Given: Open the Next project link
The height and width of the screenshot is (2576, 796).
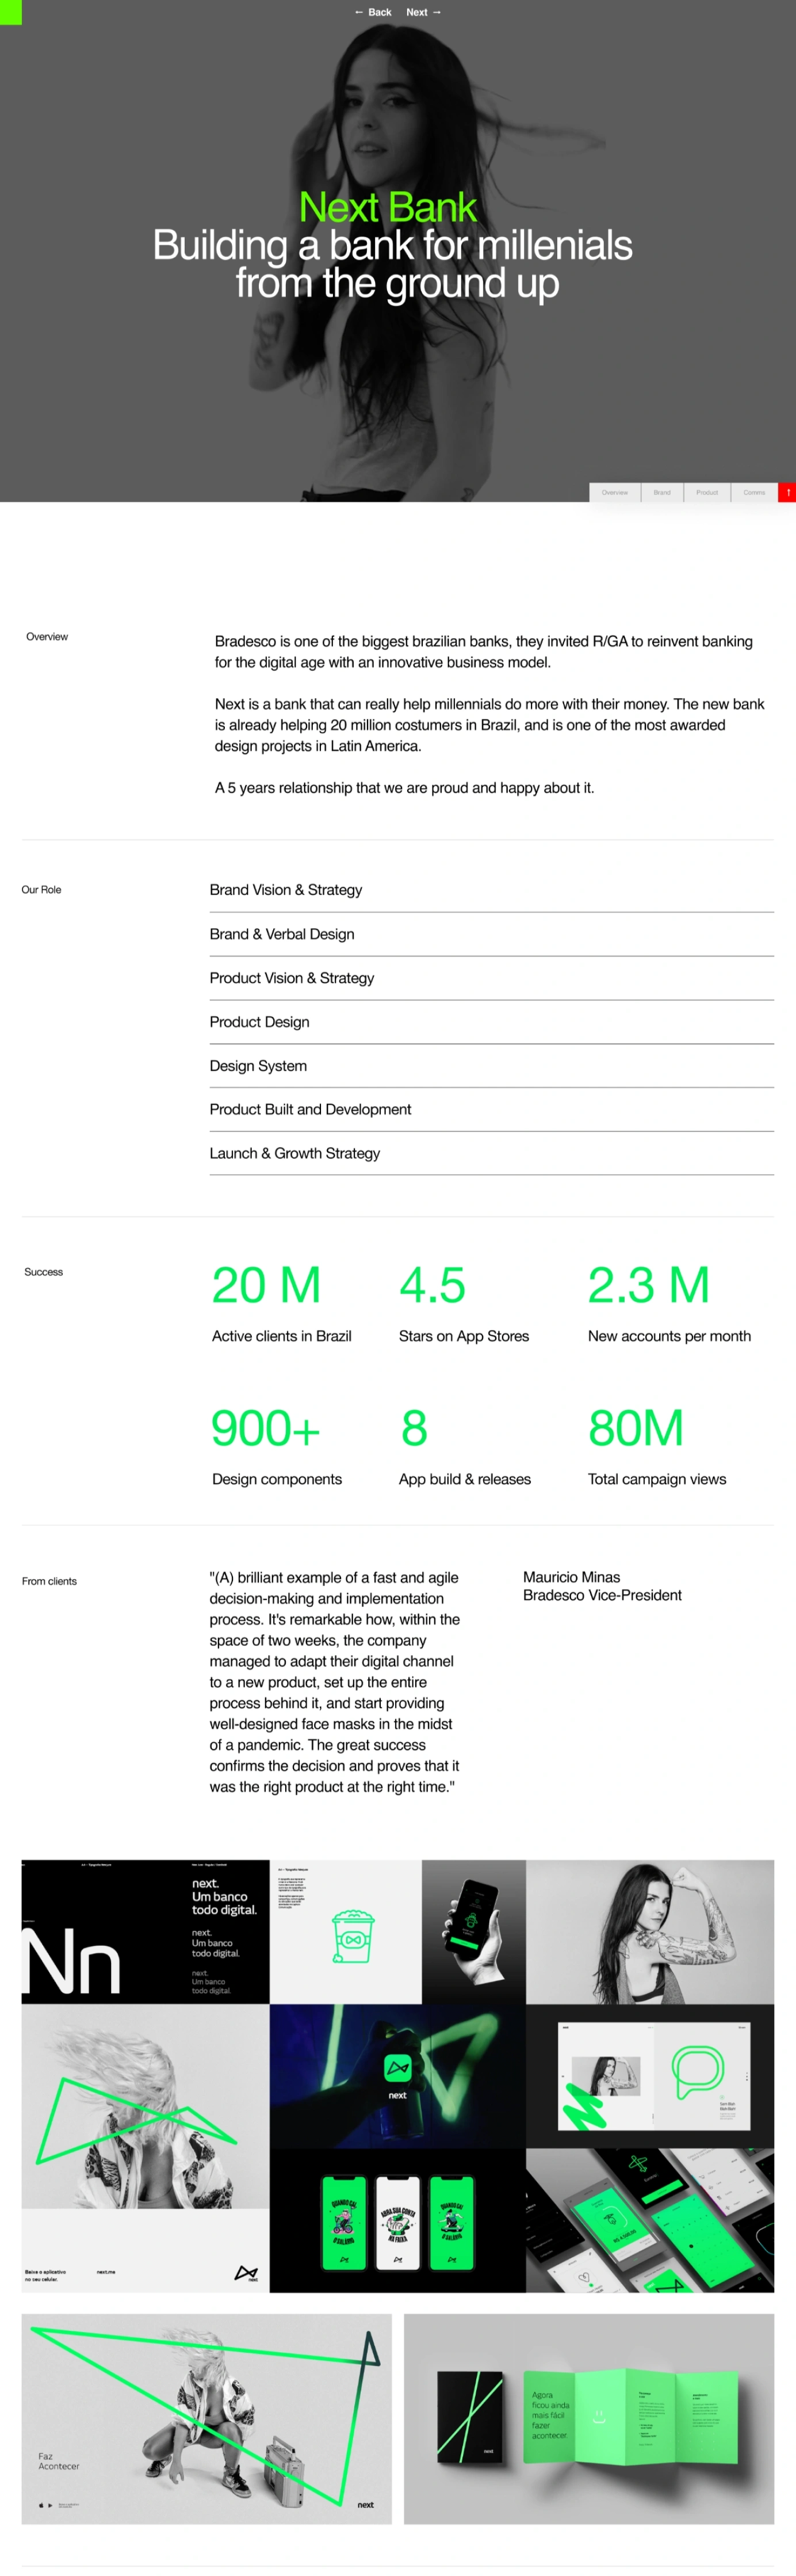Looking at the screenshot, I should 423,12.
